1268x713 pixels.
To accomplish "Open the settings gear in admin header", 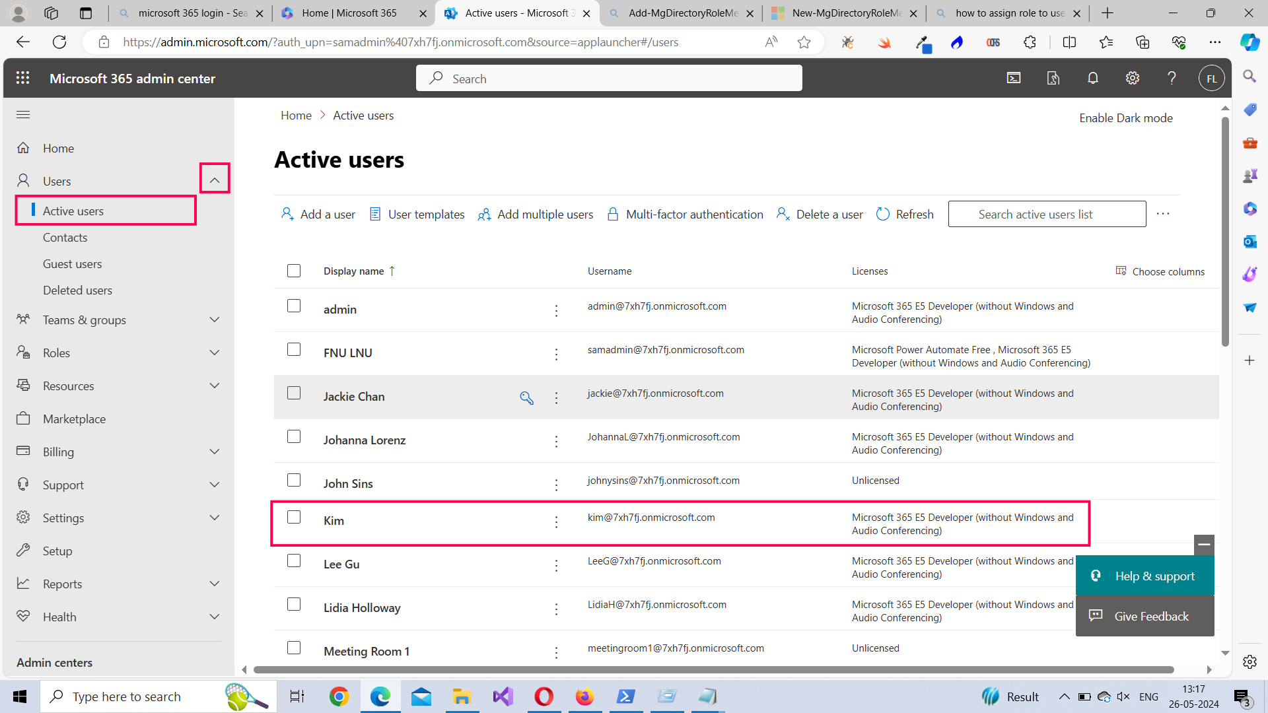I will (x=1133, y=78).
